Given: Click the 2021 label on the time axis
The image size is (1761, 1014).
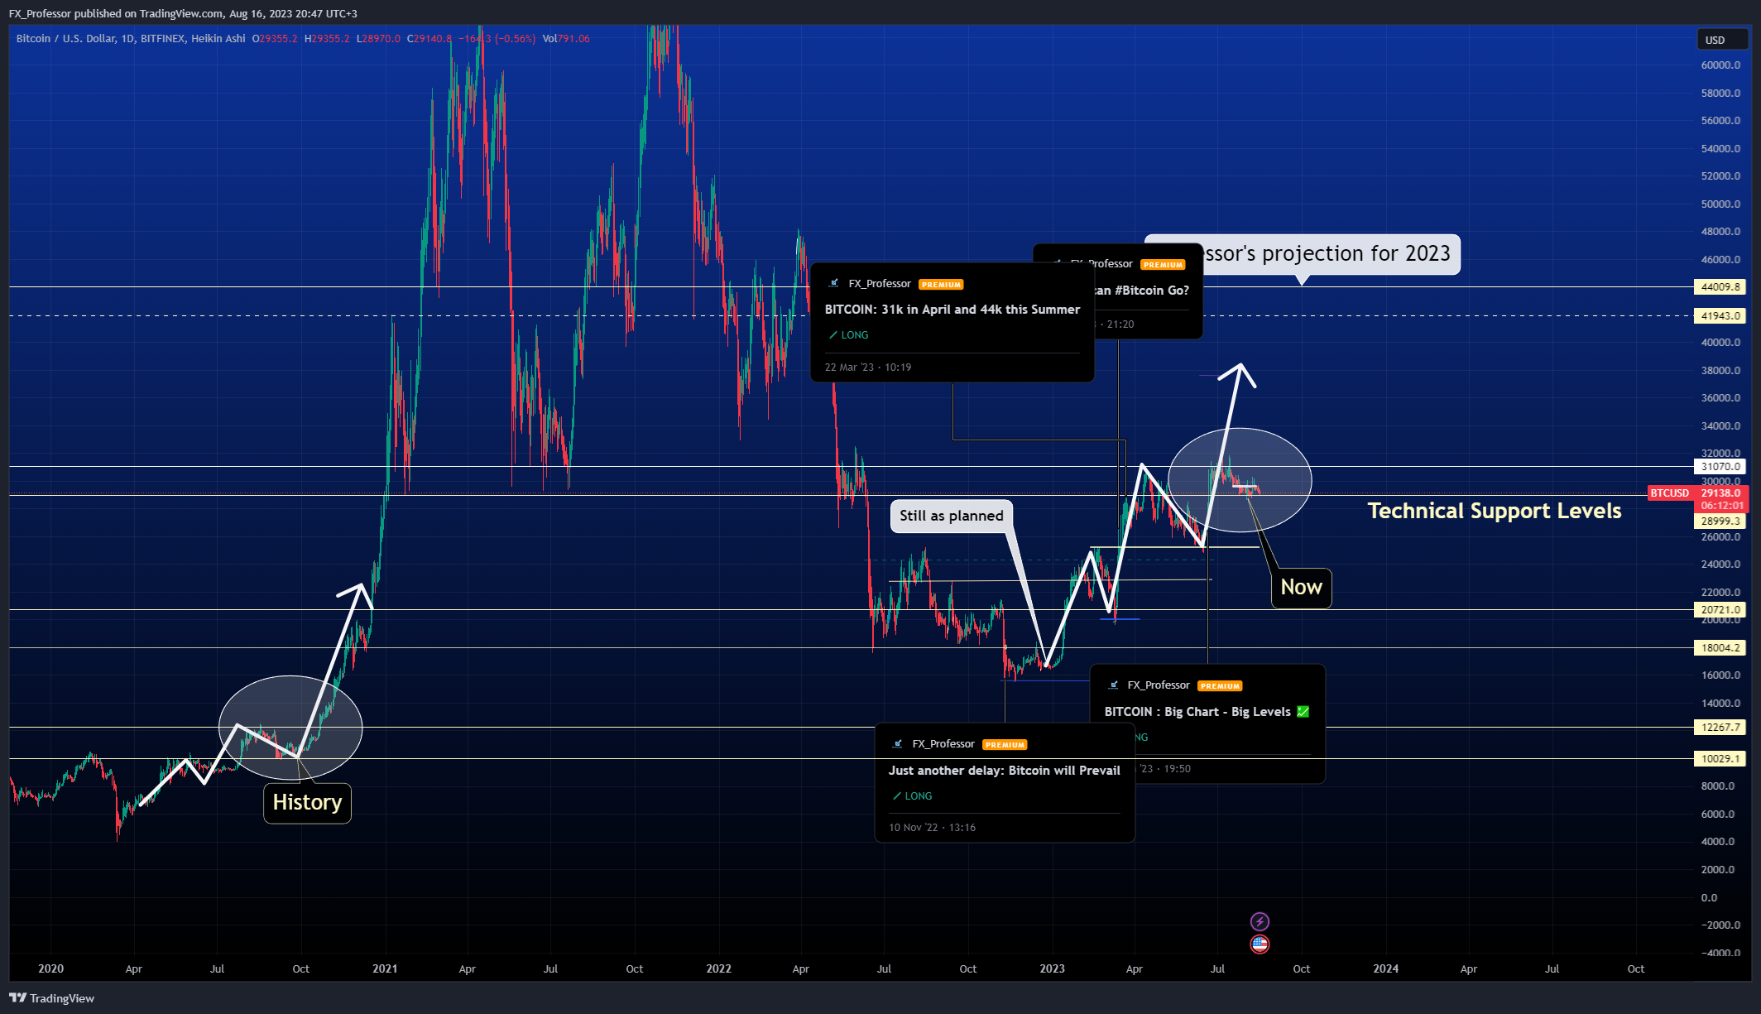Looking at the screenshot, I should click(385, 968).
